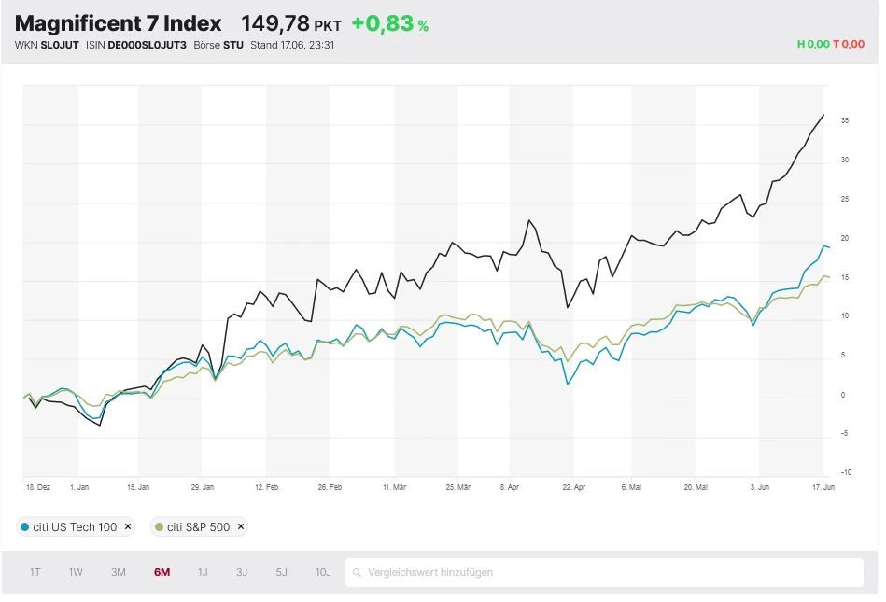Click the green H 0,00 high value
This screenshot has width=886, height=602.
(x=812, y=44)
